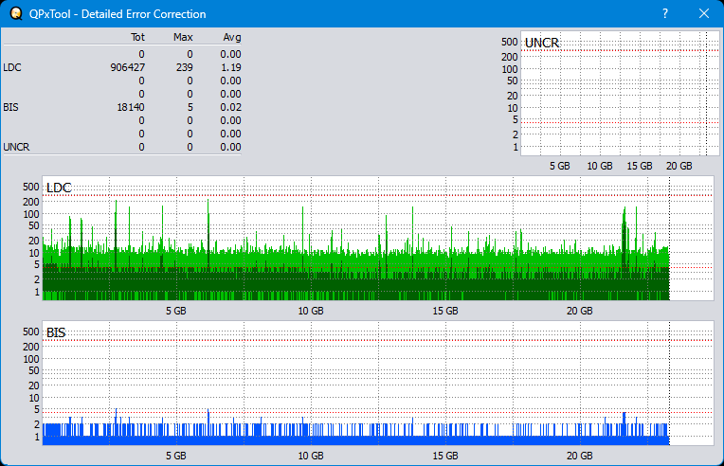Click the 5 GB label under BIS graph
Image resolution: width=724 pixels, height=466 pixels.
click(176, 456)
